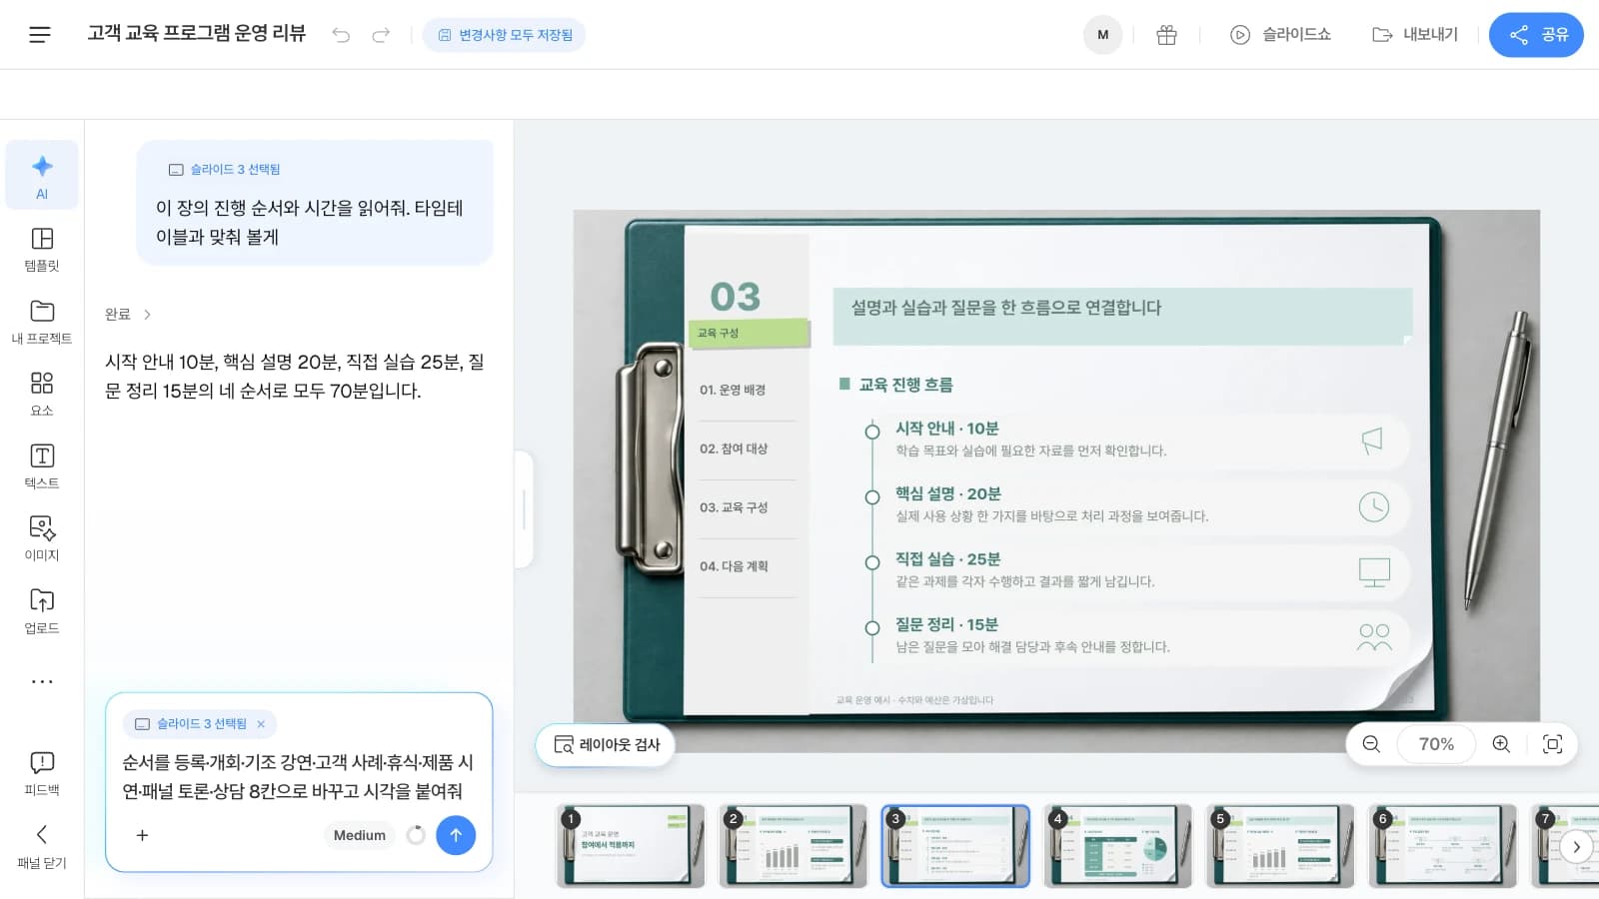Expand the 완료 status details
Viewport: 1599px width, 899px height.
128,314
